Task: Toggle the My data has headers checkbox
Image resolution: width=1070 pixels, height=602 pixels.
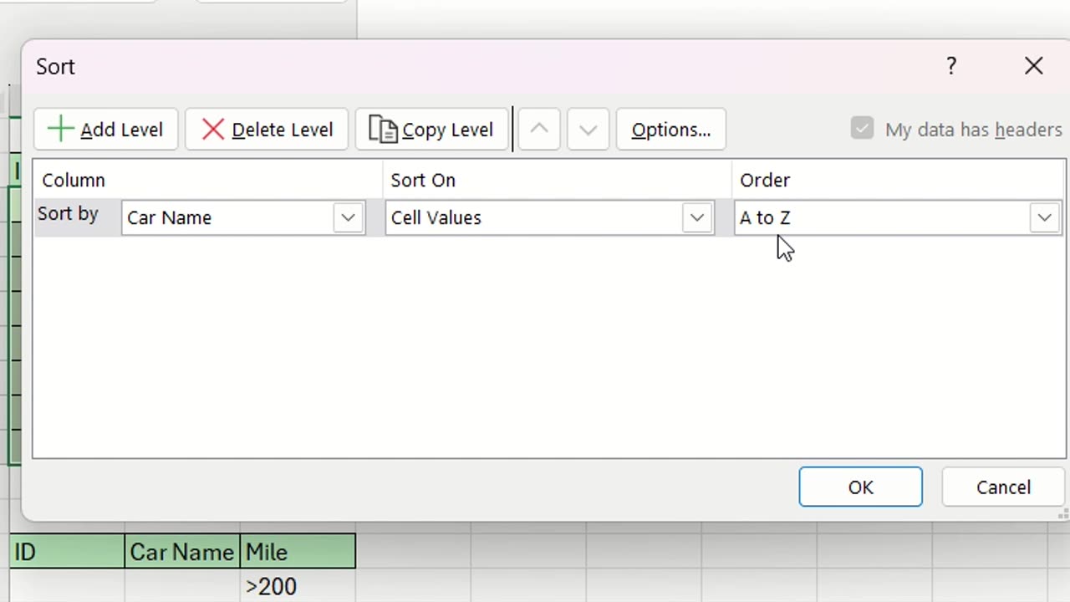Action: click(x=862, y=129)
